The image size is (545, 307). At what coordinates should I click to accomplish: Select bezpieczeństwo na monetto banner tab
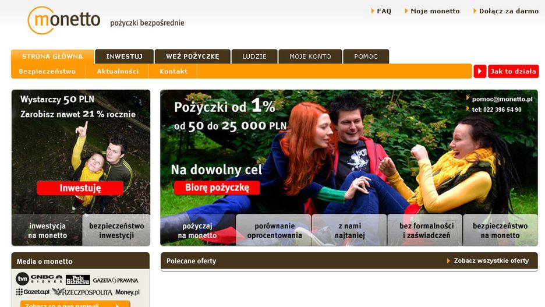pos(500,230)
